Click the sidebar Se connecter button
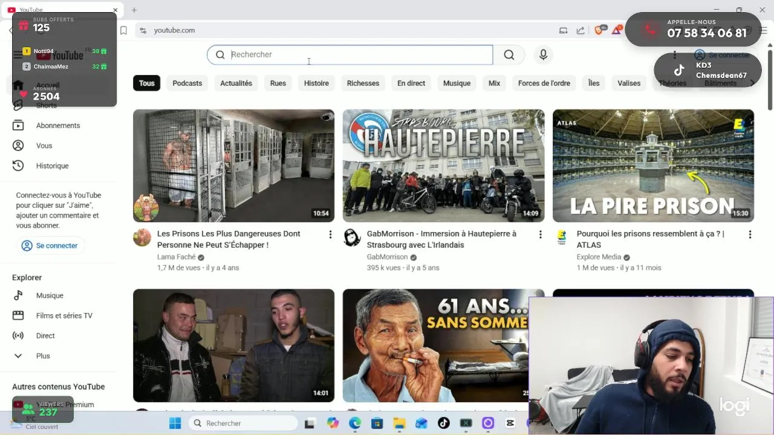Image resolution: width=774 pixels, height=435 pixels. (x=50, y=246)
